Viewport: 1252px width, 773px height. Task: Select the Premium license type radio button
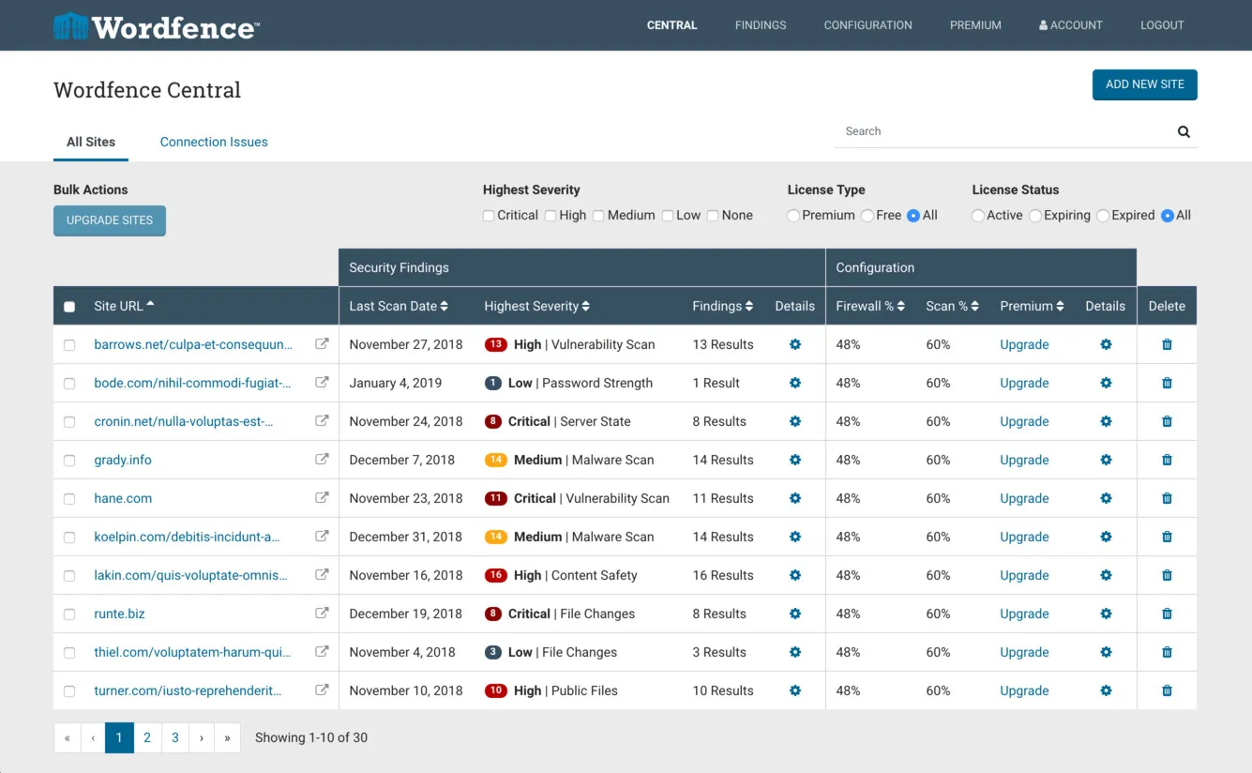pyautogui.click(x=792, y=215)
